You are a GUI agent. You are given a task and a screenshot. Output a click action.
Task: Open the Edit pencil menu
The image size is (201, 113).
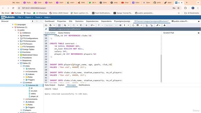click(92, 25)
